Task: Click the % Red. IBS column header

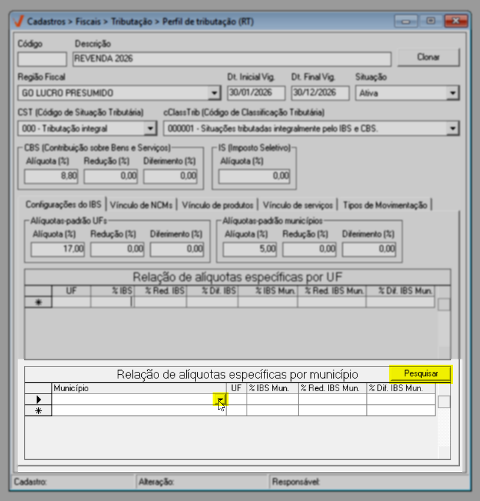Action: pos(160,291)
